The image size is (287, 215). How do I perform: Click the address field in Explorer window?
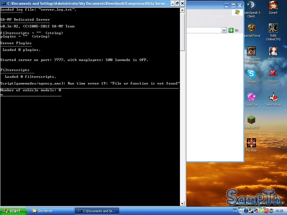204,30
